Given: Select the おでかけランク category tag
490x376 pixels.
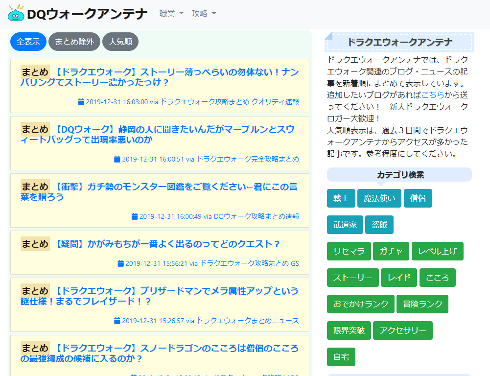Looking at the screenshot, I should coord(361,304).
